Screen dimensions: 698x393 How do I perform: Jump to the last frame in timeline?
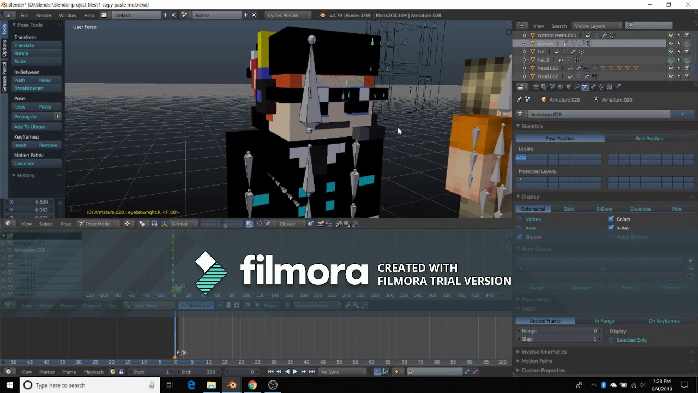tap(312, 372)
